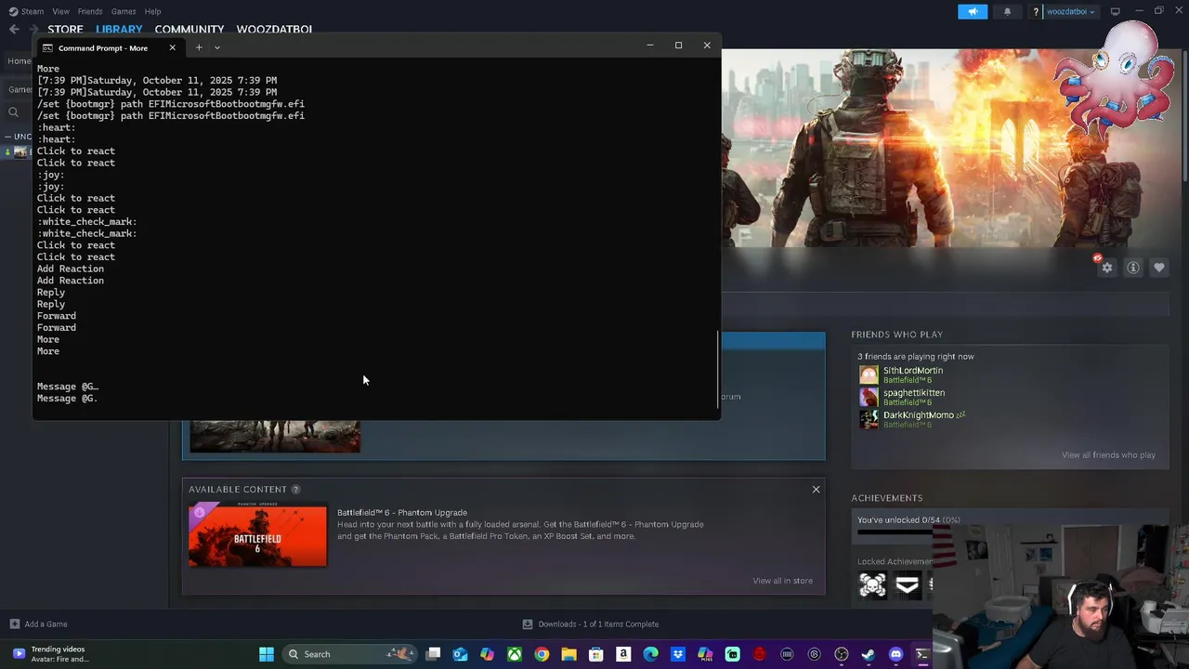This screenshot has height=669, width=1189.
Task: Favorite the game with heart icon
Action: (x=1159, y=268)
